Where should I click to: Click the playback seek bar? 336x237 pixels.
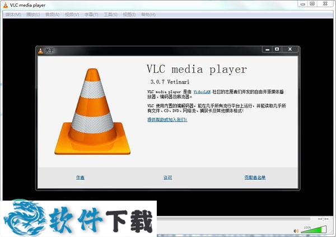coord(234,219)
